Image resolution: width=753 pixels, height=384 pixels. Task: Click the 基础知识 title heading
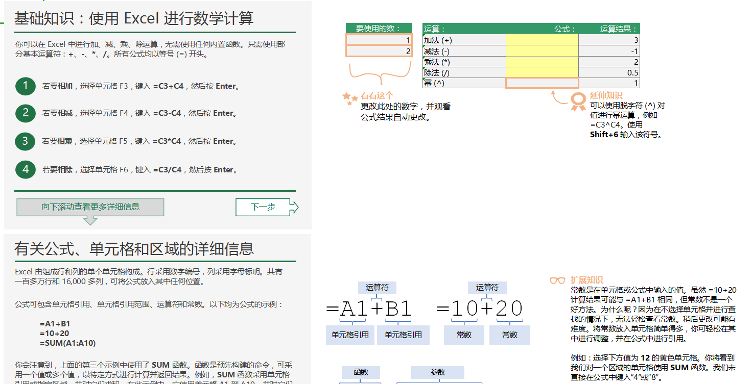(134, 18)
